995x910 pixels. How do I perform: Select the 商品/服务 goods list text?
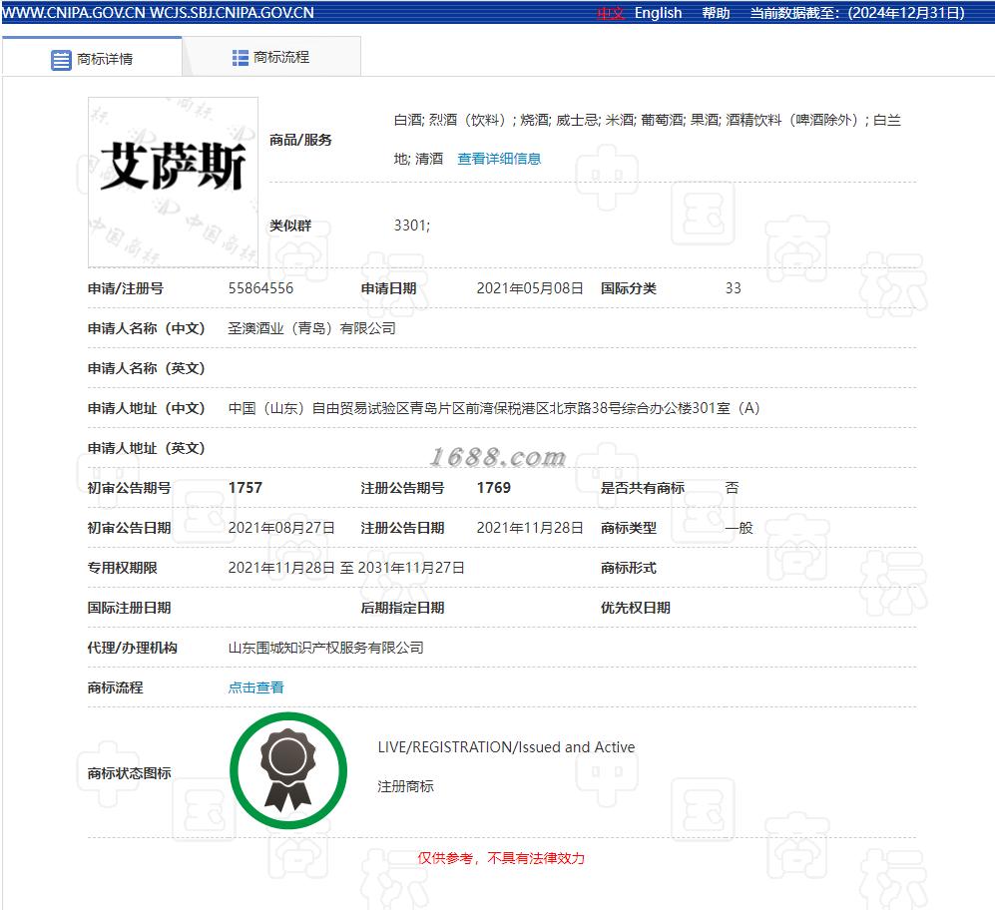point(648,139)
